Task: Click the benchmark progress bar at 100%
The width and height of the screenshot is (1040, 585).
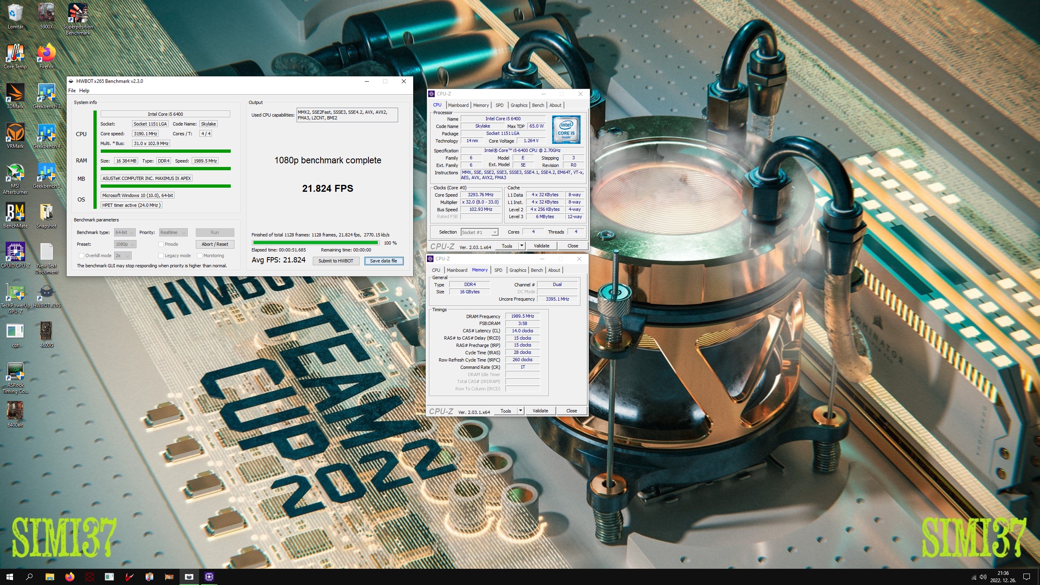Action: [316, 243]
